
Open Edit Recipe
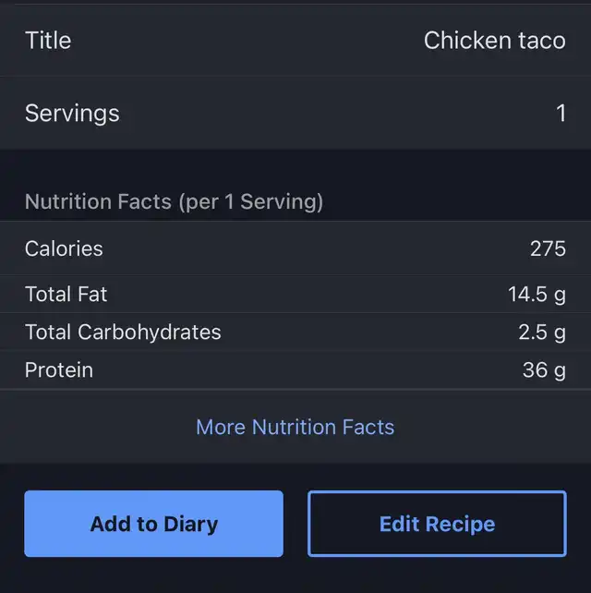point(437,524)
